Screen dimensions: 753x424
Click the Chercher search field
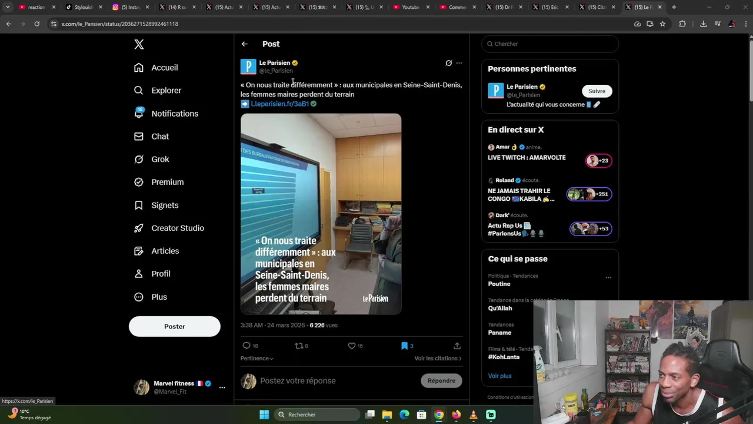[550, 44]
